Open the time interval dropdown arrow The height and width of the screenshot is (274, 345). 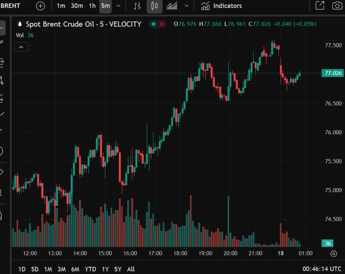click(x=118, y=6)
